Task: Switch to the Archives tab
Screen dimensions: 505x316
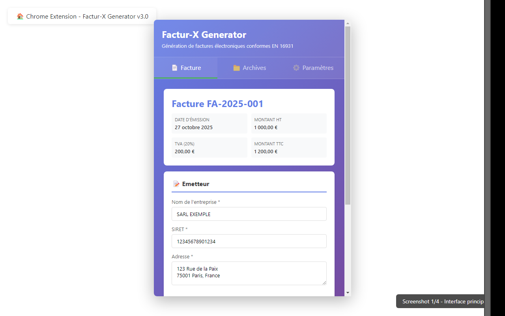Action: click(x=249, y=68)
